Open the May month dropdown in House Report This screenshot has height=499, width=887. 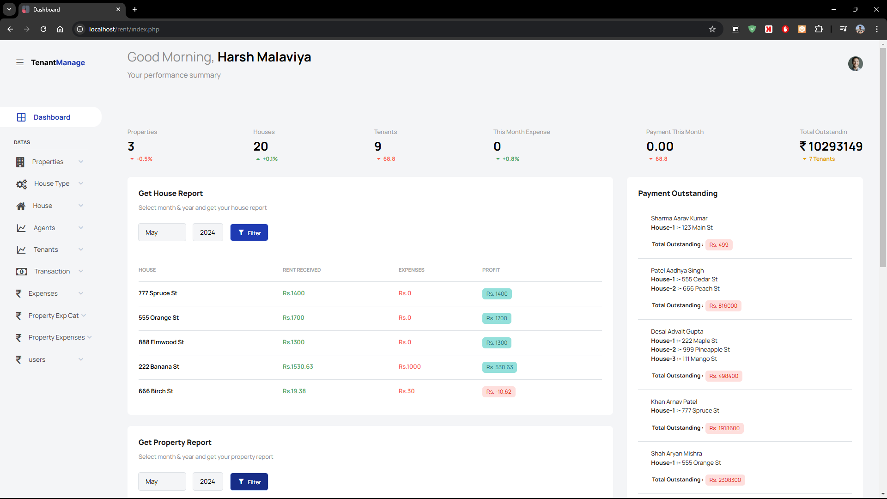162,232
